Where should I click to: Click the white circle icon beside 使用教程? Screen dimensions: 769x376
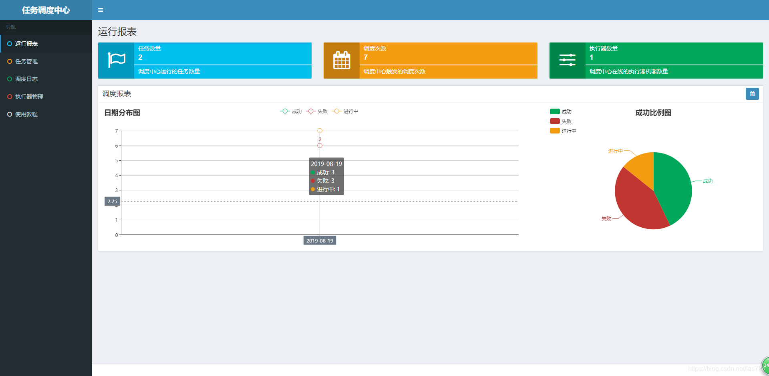point(10,114)
